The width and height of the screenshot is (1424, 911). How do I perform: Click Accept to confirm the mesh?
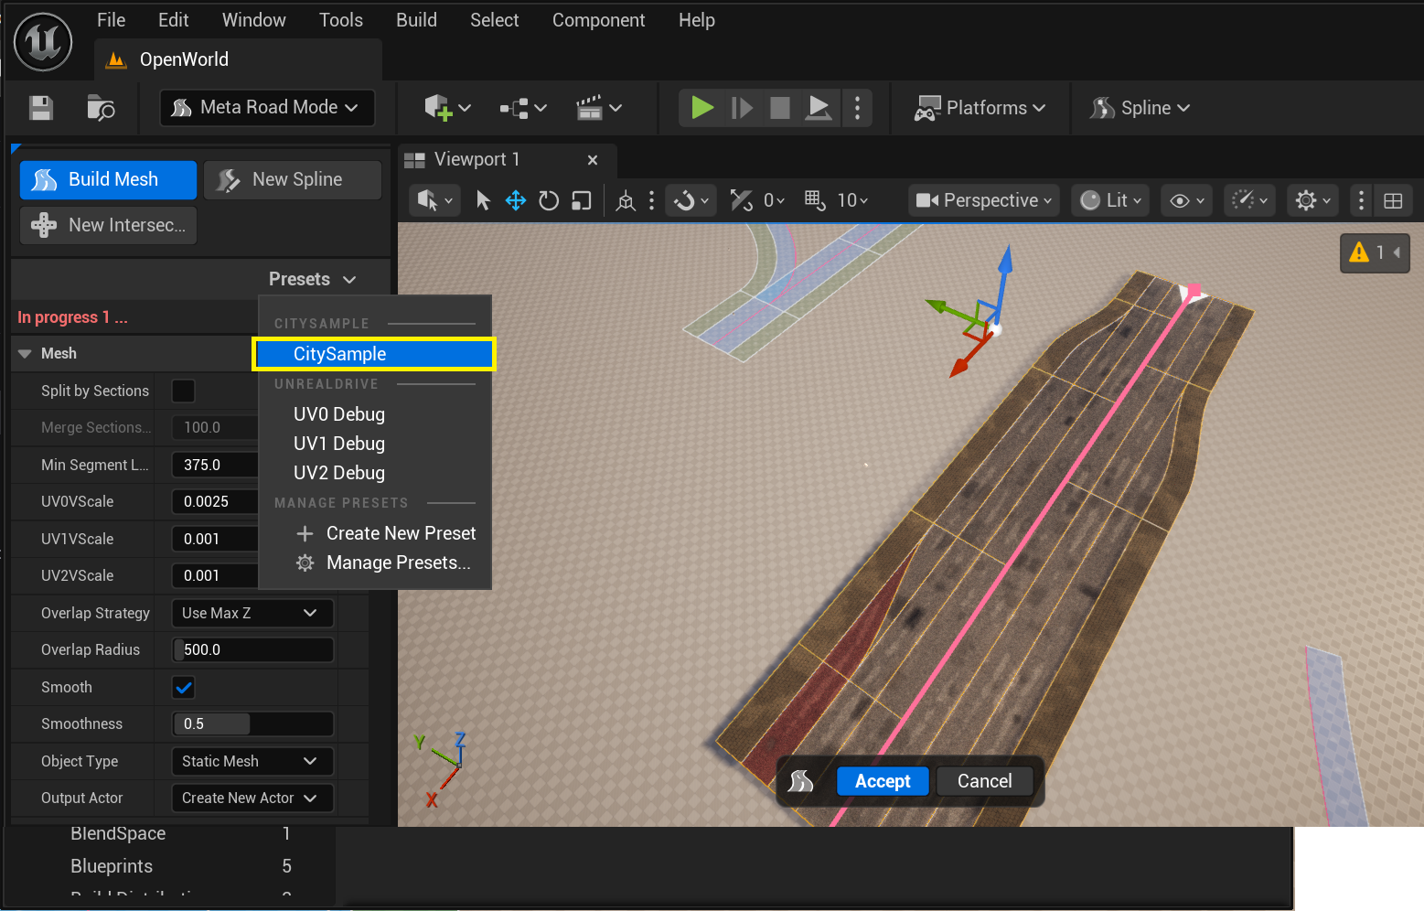pyautogui.click(x=883, y=781)
